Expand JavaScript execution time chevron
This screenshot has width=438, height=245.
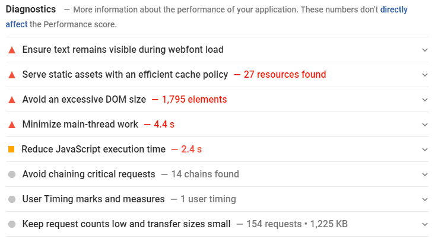[x=425, y=149]
